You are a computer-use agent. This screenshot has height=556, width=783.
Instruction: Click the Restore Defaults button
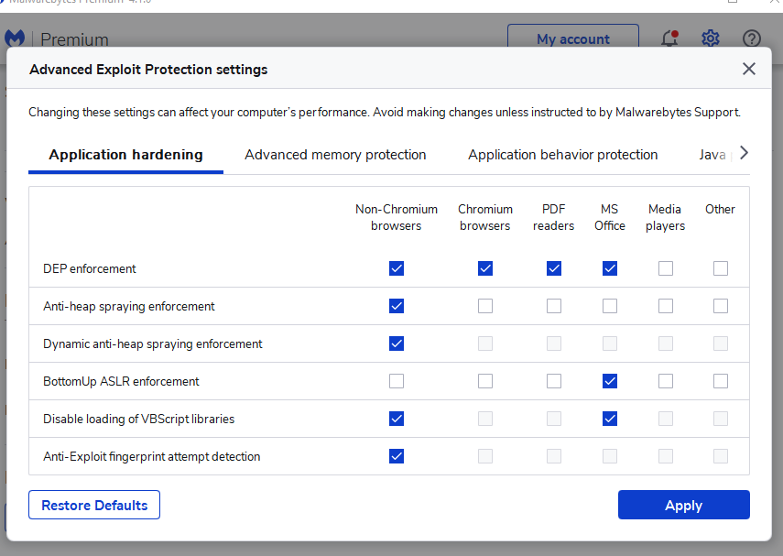[x=94, y=505]
